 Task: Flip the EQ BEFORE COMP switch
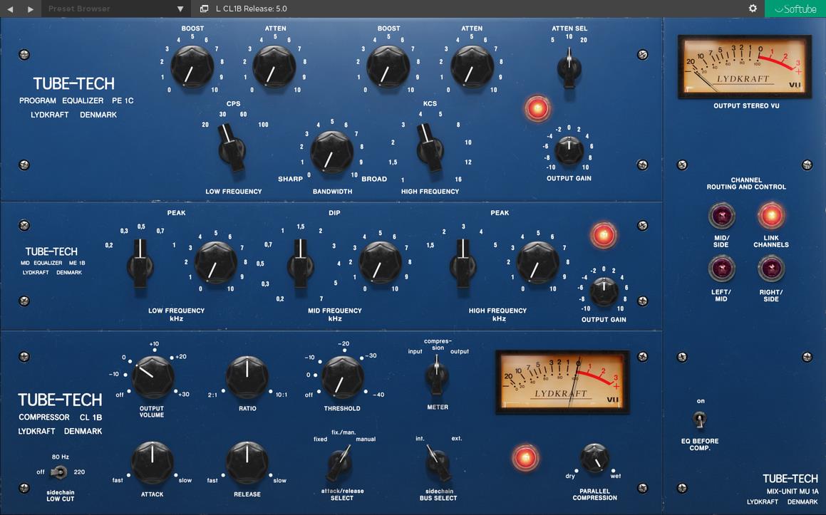(x=700, y=420)
